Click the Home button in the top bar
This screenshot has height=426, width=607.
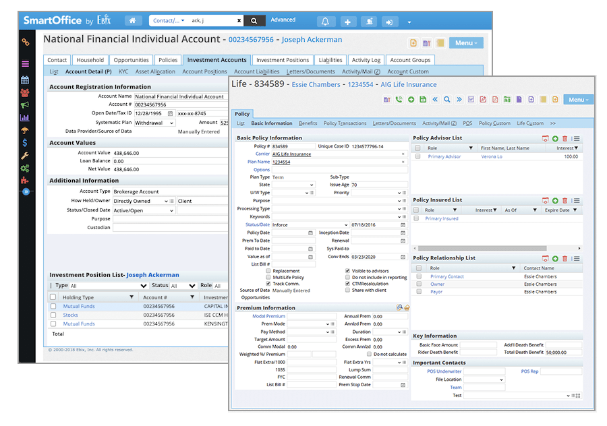pyautogui.click(x=133, y=21)
